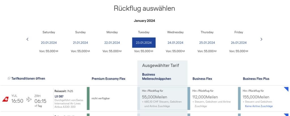
Task: Select Saturday 20.01.2024 date
Action: (x=49, y=43)
